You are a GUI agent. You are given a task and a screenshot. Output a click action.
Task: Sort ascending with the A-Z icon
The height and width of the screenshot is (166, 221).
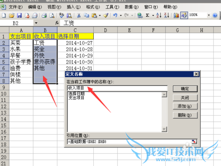tap(159, 15)
